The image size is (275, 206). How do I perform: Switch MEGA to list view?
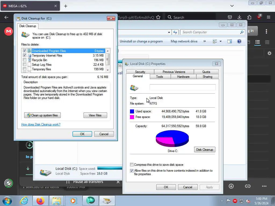[x=258, y=42]
